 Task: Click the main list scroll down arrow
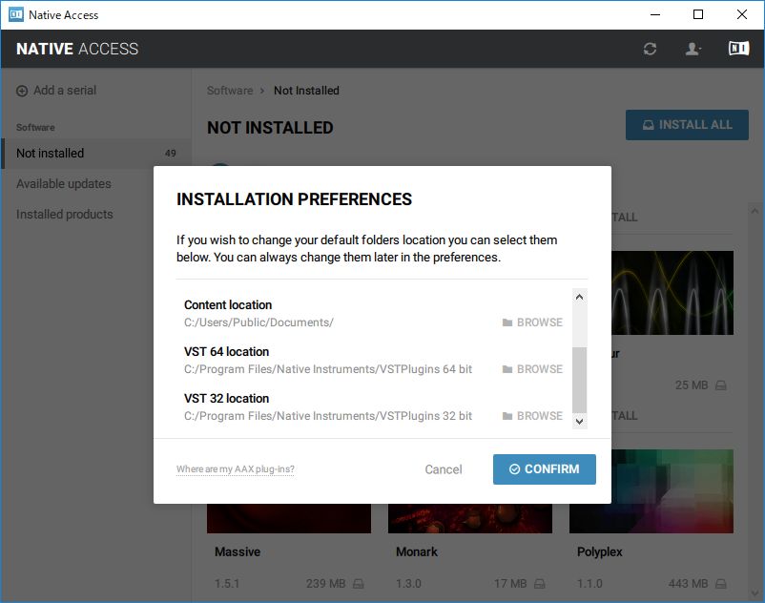coord(755,593)
